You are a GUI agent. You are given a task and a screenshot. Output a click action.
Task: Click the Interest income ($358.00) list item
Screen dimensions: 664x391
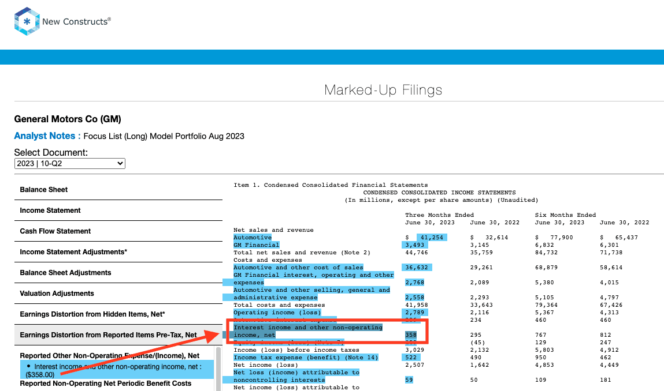point(117,370)
